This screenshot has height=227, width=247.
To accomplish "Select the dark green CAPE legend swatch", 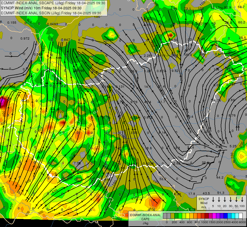I will tap(176, 216).
